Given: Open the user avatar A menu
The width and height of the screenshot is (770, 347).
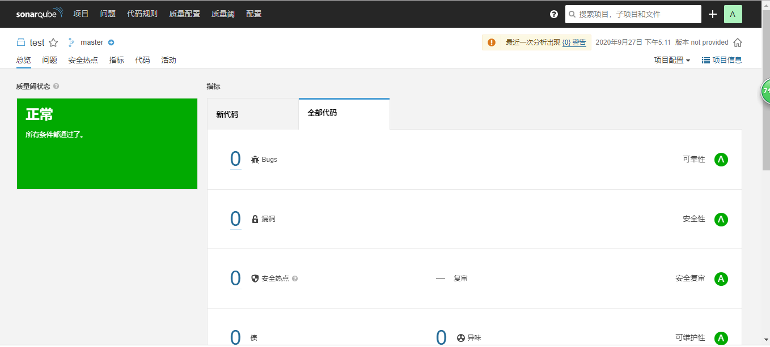Looking at the screenshot, I should point(733,14).
